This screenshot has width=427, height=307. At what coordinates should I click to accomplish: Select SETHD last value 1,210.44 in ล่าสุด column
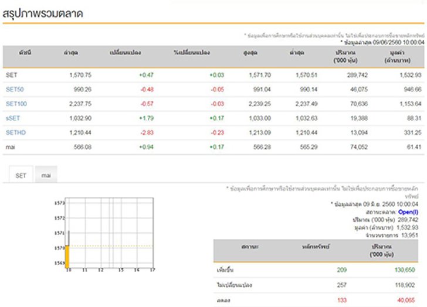(x=80, y=132)
